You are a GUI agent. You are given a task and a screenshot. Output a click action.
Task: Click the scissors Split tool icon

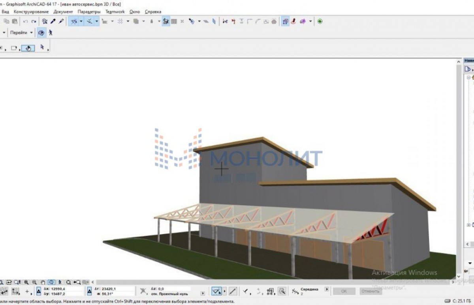225,21
